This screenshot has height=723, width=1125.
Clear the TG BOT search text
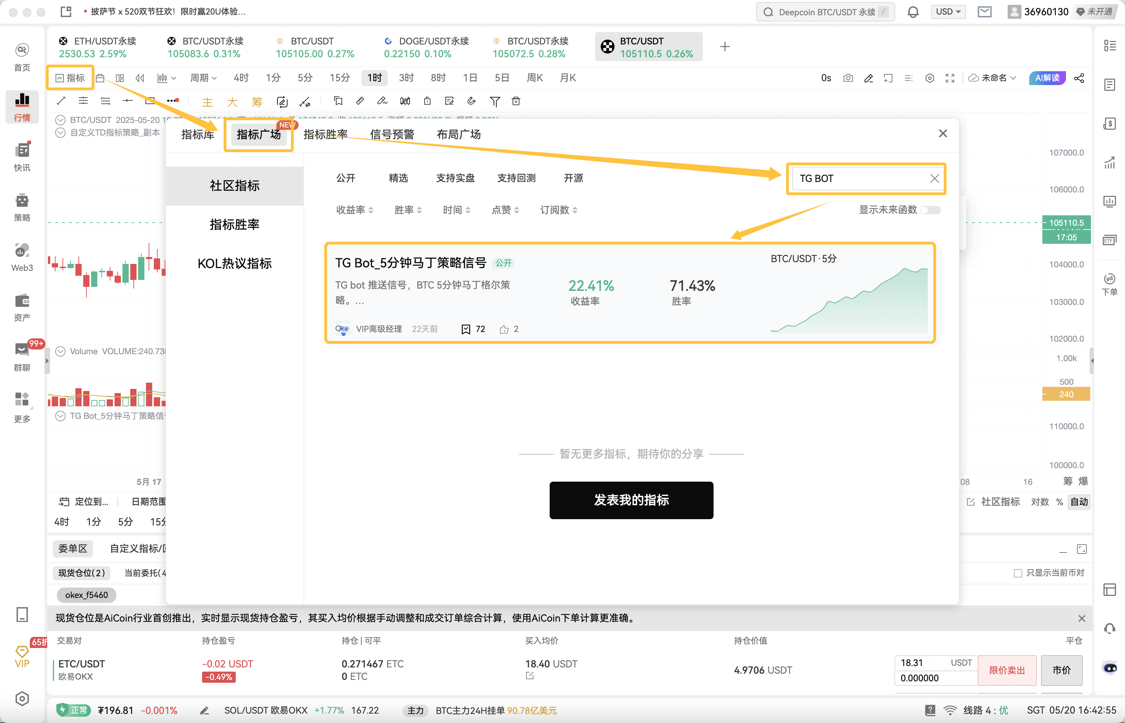click(934, 178)
